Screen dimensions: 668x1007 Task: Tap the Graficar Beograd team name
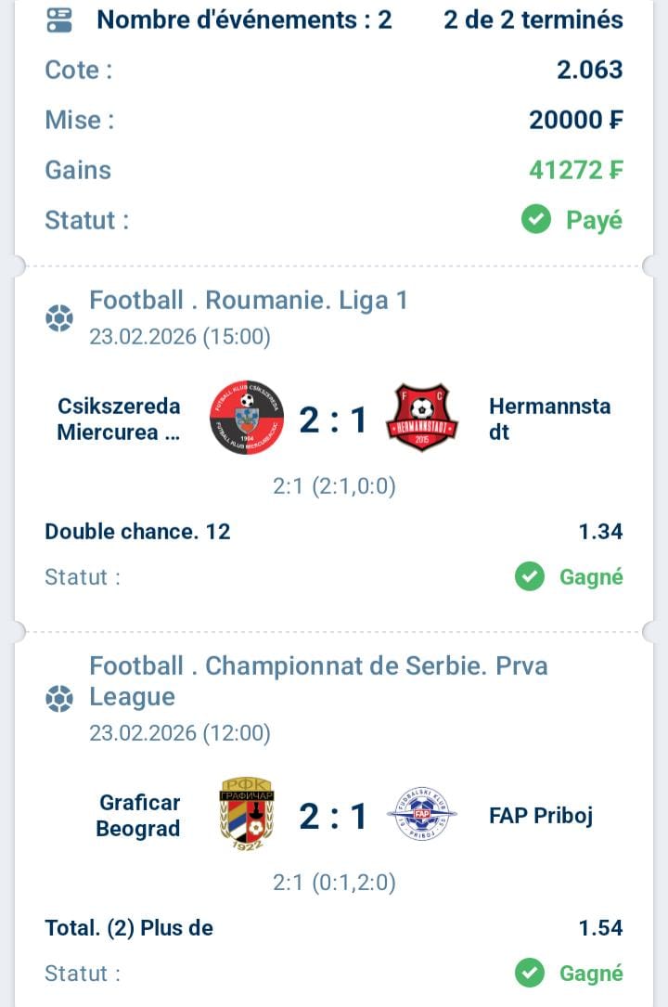pyautogui.click(x=138, y=816)
